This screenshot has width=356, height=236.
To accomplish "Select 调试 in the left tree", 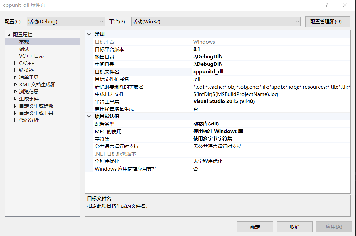I will [24, 49].
